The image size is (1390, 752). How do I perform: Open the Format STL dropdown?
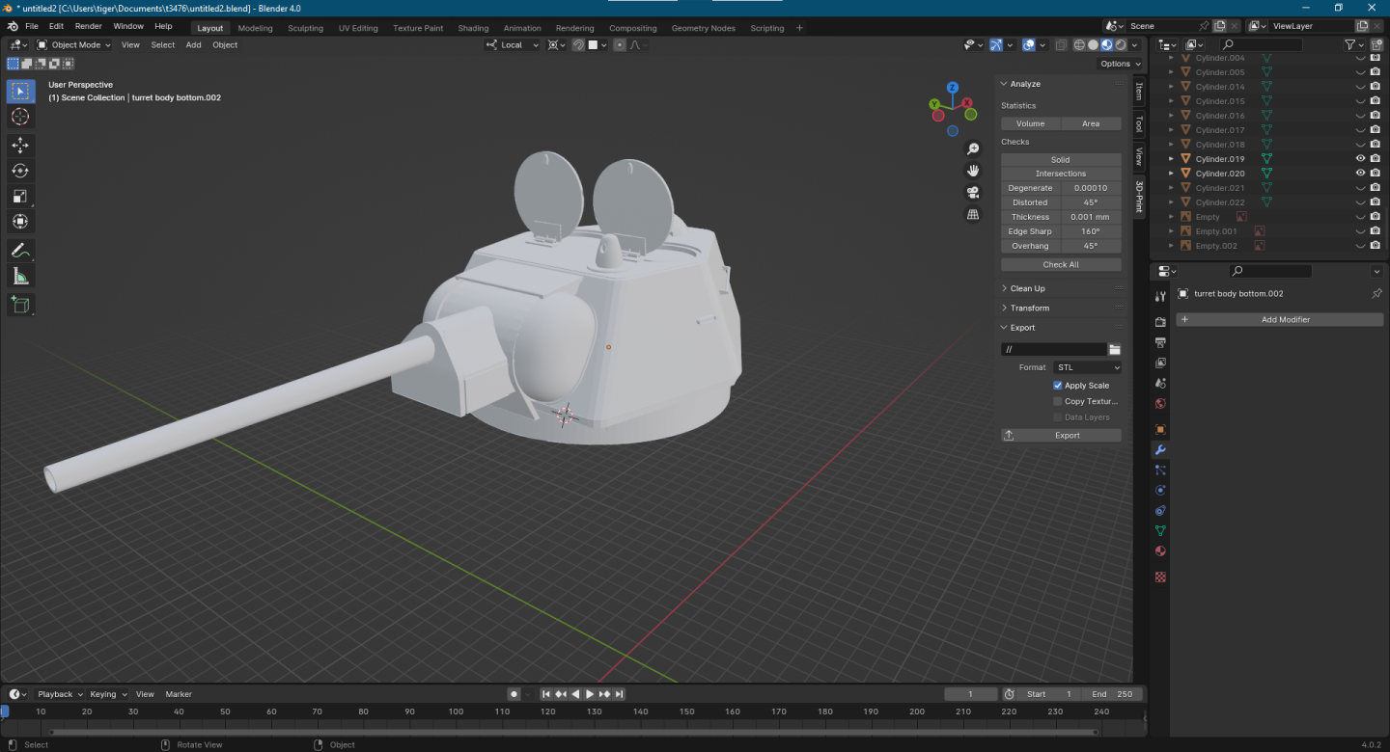(1087, 367)
